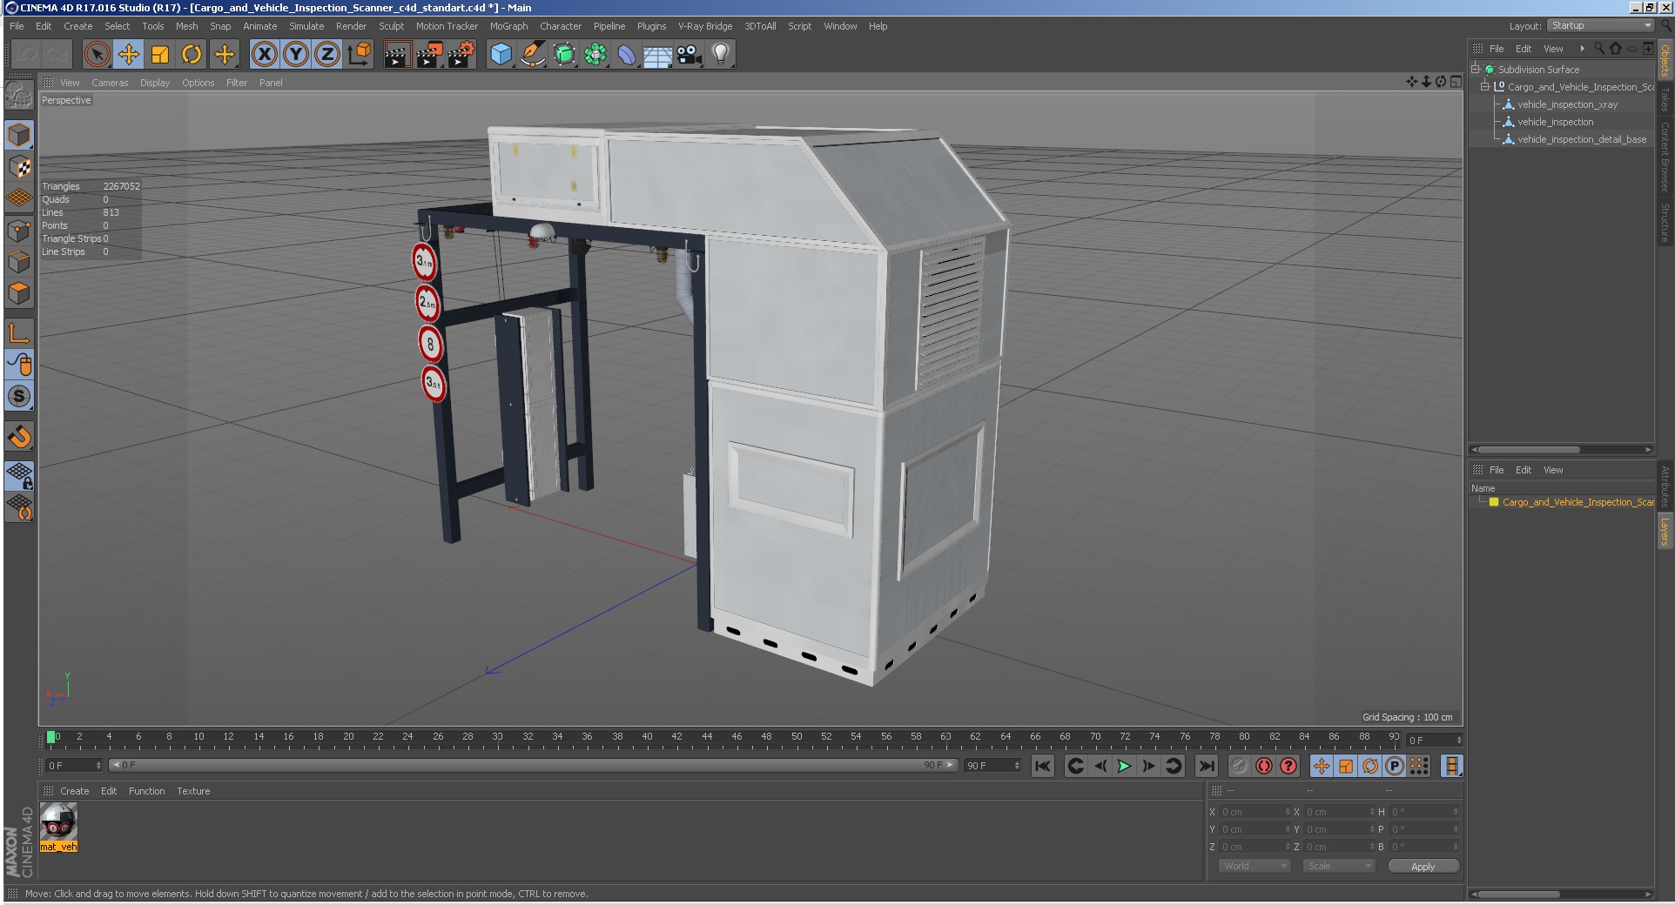Toggle Enable Snap magnet icon
This screenshot has width=1675, height=905.
[19, 436]
